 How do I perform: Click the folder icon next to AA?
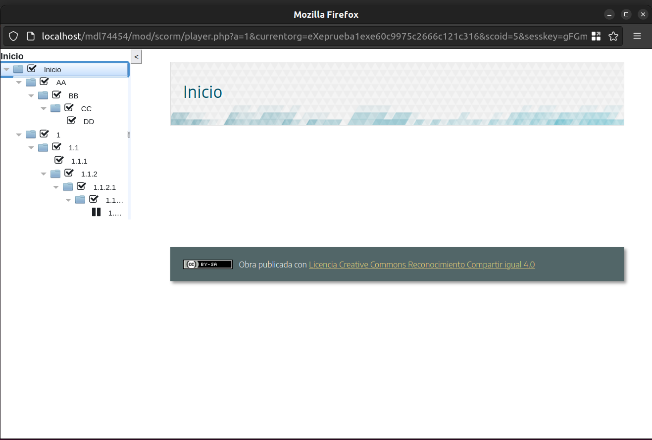tap(31, 82)
